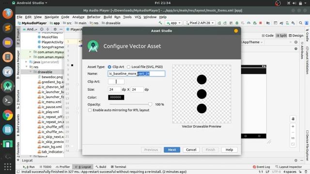Click the Opacity slider handle
The image size is (310, 174).
[150, 104]
